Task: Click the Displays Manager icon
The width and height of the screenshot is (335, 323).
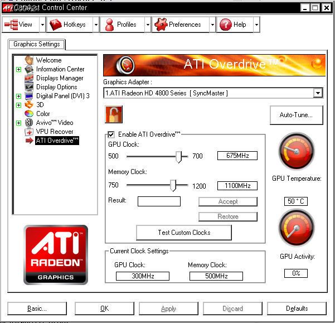Action: click(29, 78)
